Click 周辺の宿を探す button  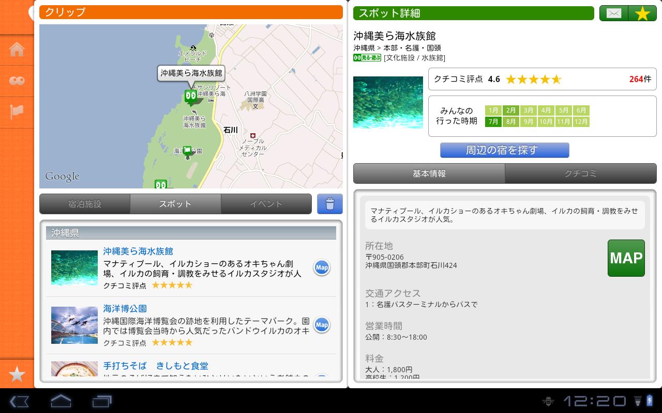pos(504,150)
